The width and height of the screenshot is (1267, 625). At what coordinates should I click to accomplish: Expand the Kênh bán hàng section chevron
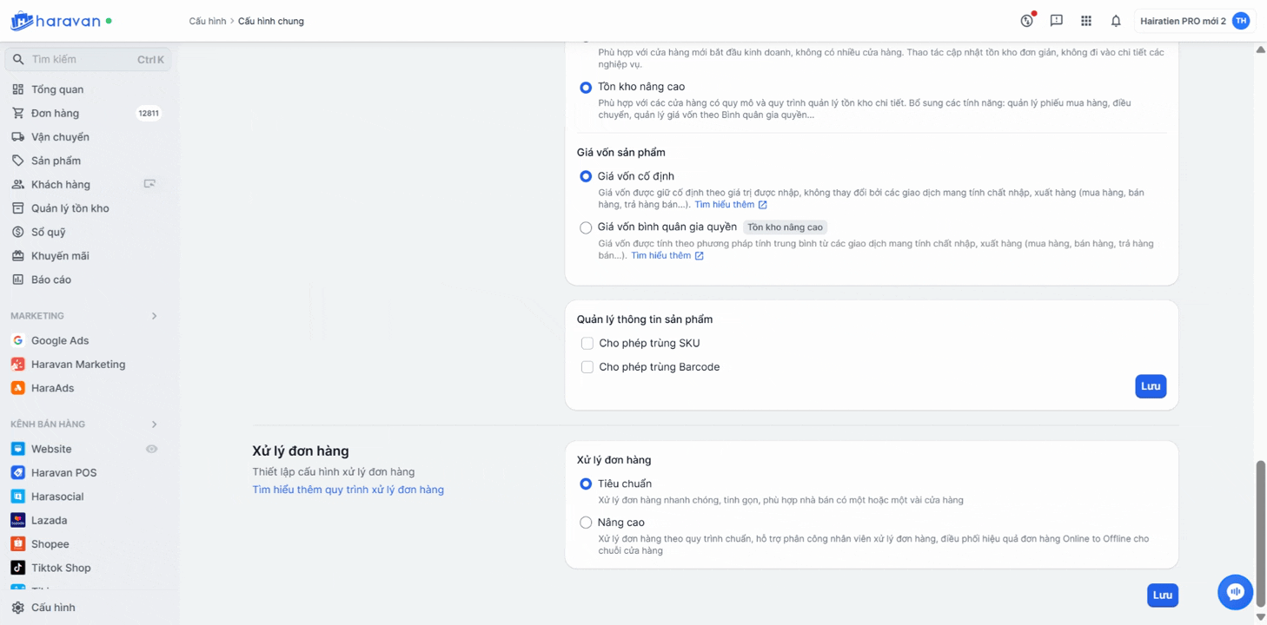pos(154,424)
